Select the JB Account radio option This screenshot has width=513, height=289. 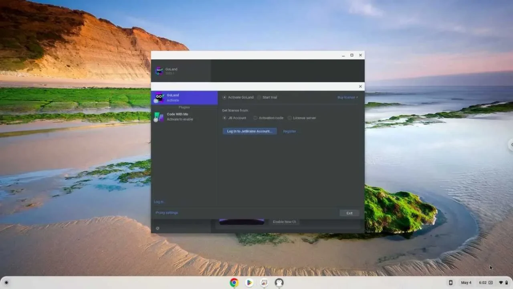click(x=225, y=118)
